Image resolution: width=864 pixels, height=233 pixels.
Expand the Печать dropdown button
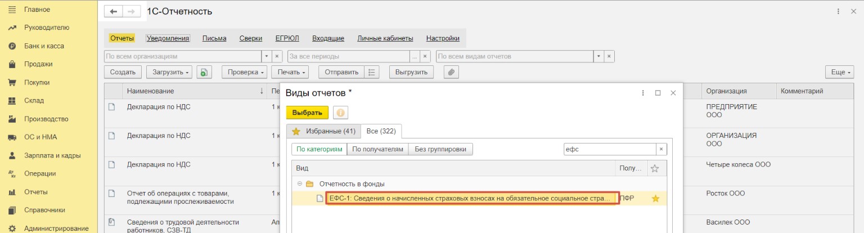[x=290, y=72]
